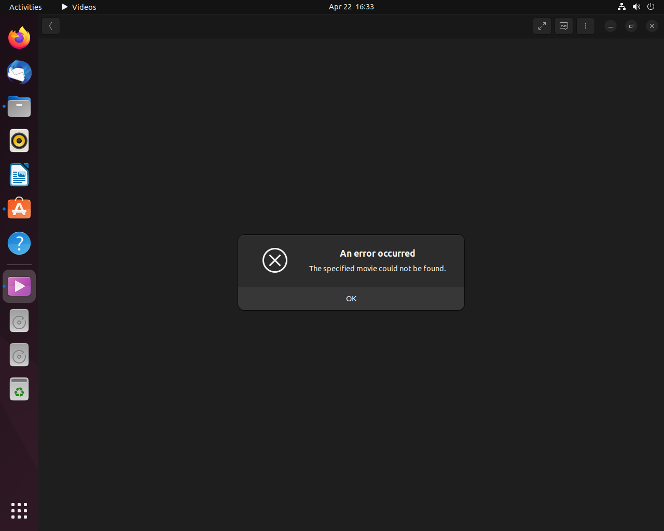Select the Videos player icon in the dock

[x=19, y=286]
